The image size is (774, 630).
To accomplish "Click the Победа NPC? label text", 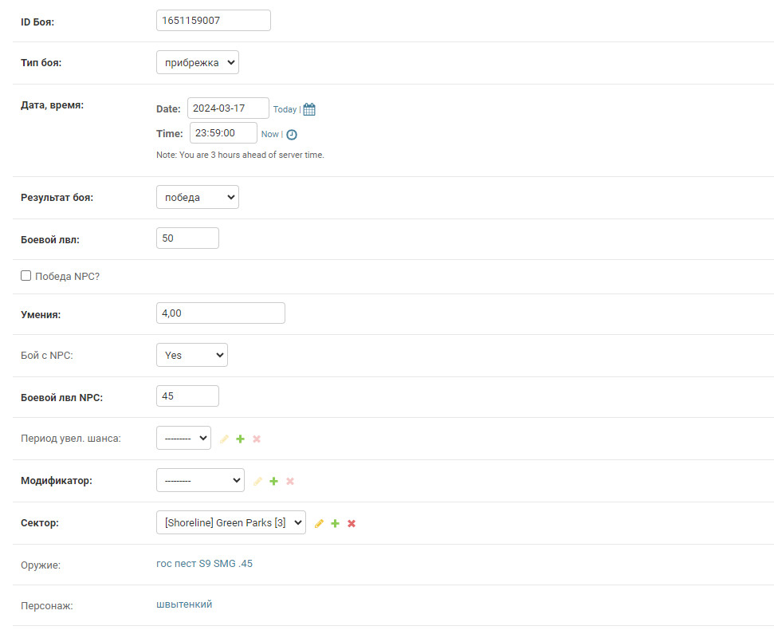I will (67, 277).
